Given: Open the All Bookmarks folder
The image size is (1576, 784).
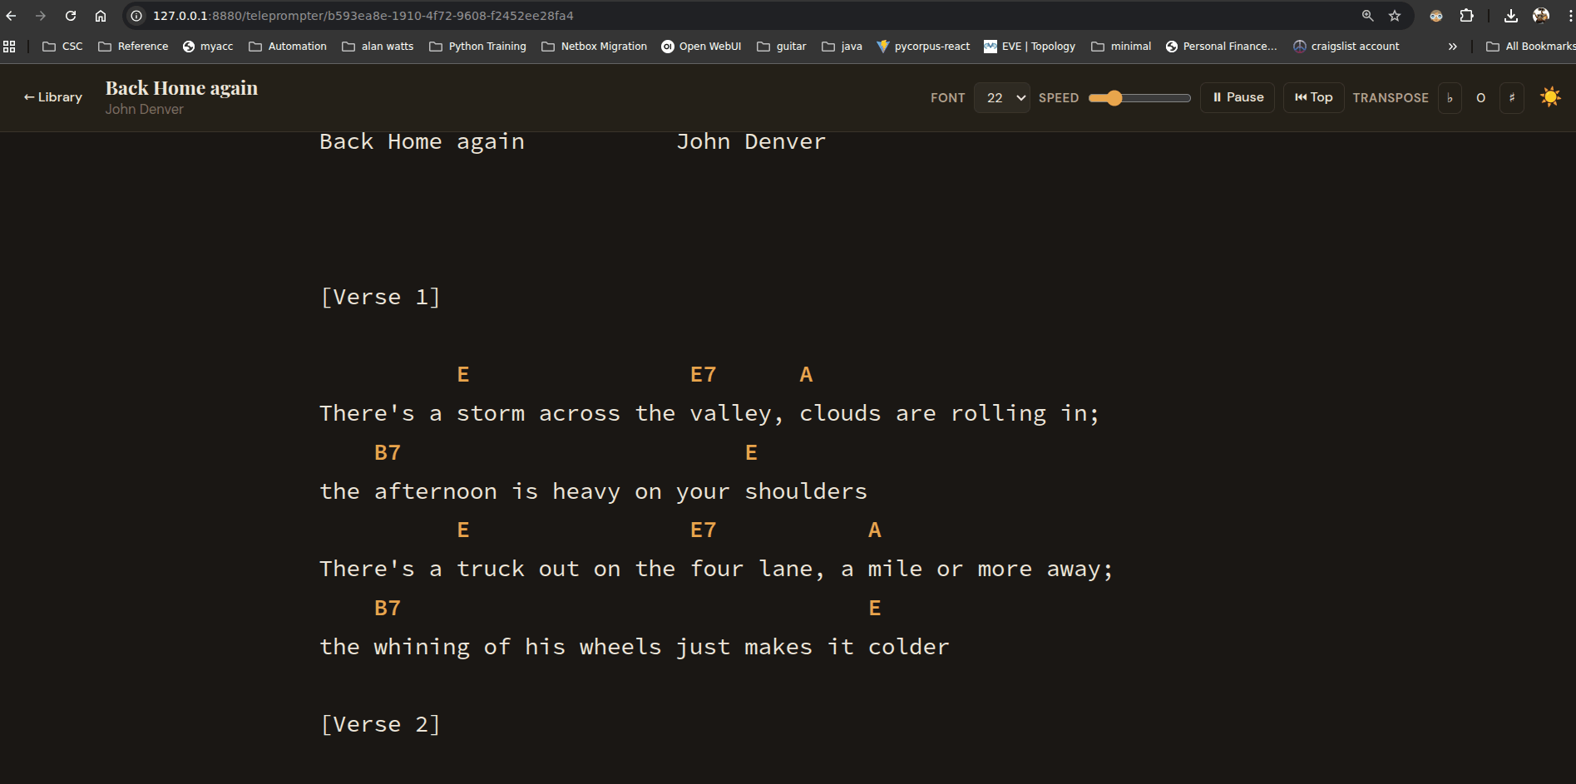Looking at the screenshot, I should 1530,47.
